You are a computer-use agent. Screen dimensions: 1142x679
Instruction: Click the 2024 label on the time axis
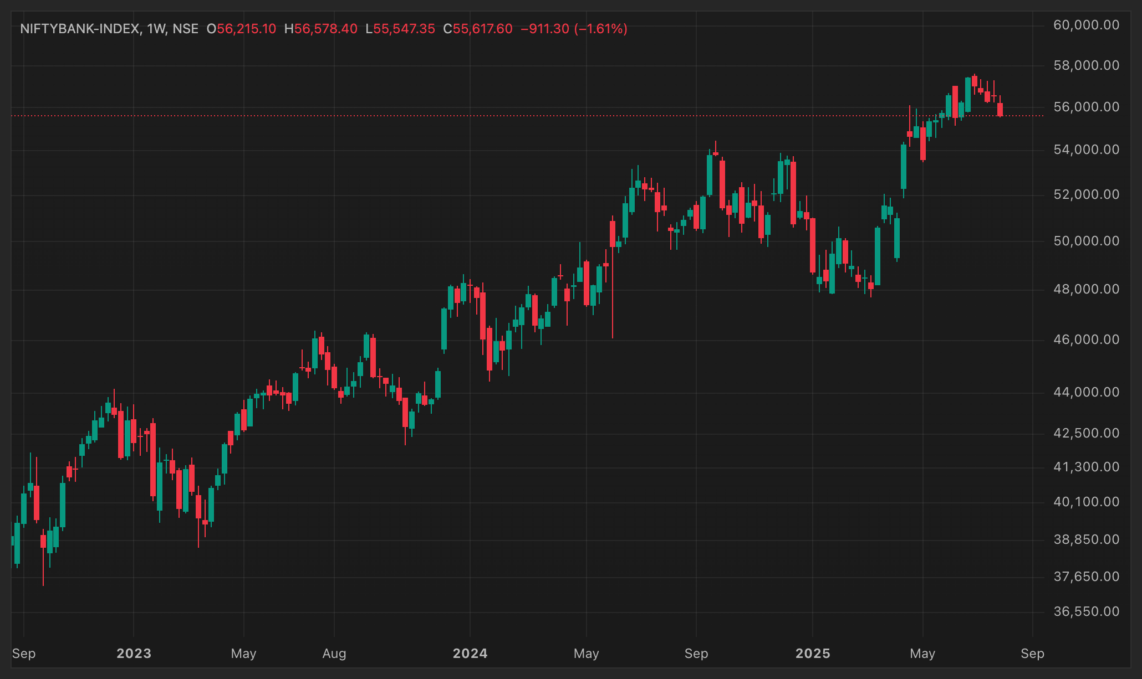click(470, 654)
